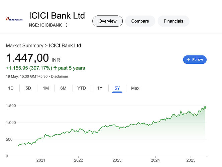Click the green up-arrow change indicator
This screenshot has height=167, width=222.
55,68
